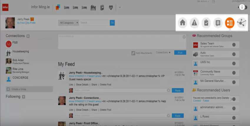Open the heart pulse icon in top bar
This screenshot has height=126, width=250.
(x=111, y=7)
